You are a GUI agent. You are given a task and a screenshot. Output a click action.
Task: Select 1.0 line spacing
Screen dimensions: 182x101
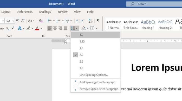(95, 35)
